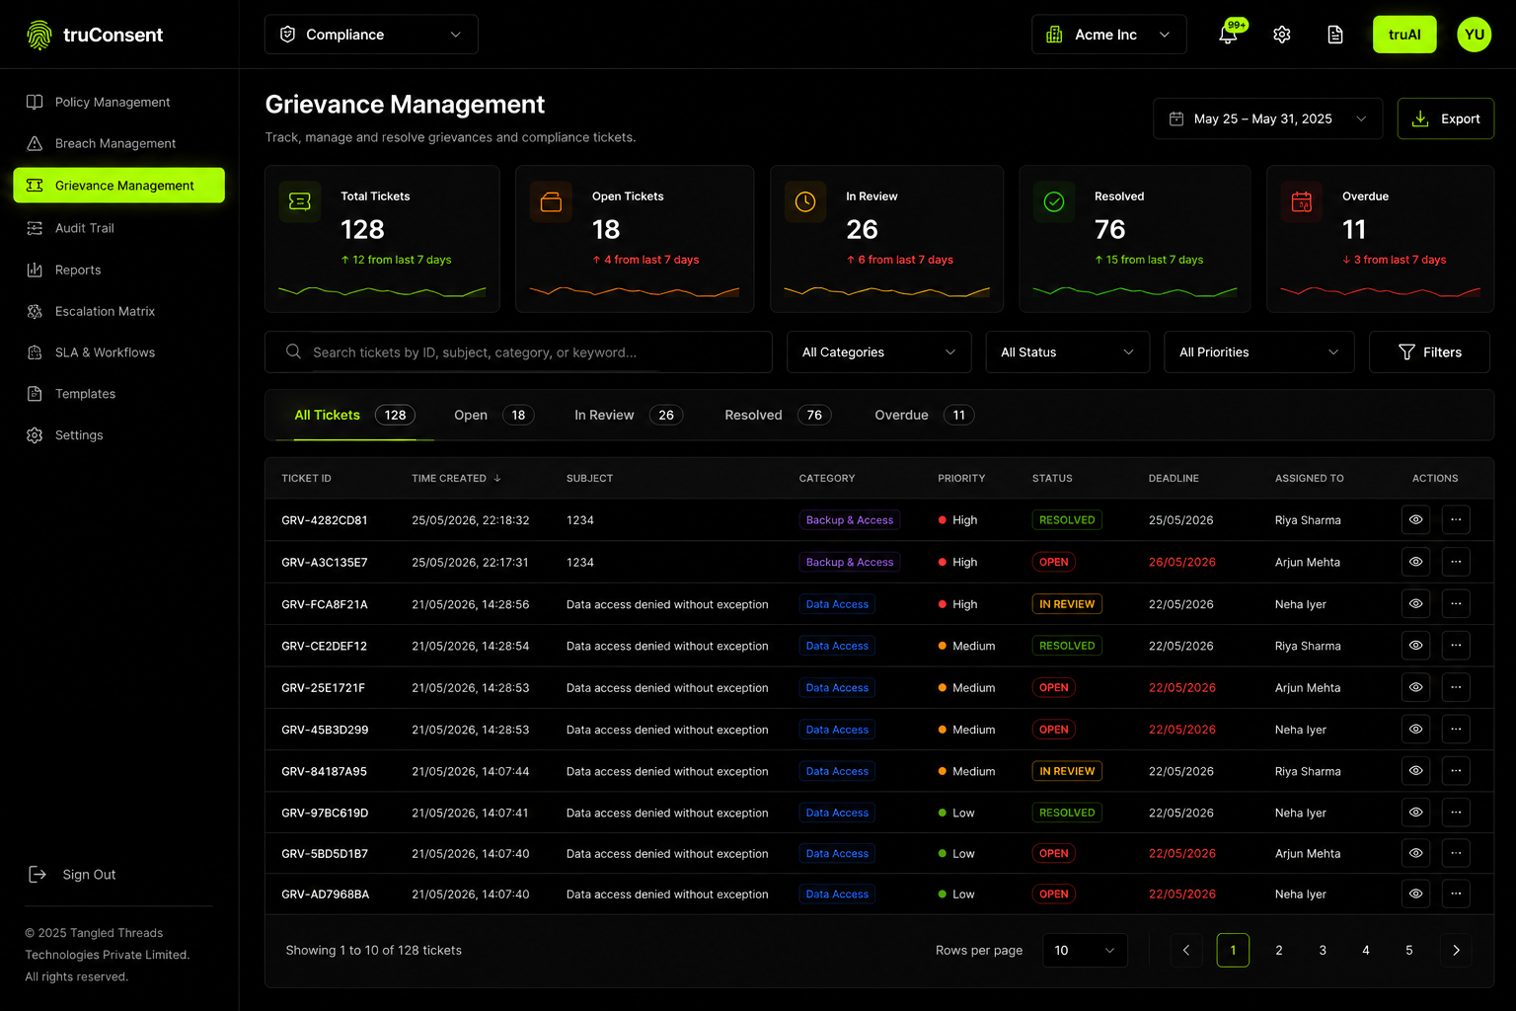View ticket GRV-25E1721F eye icon
This screenshot has width=1516, height=1011.
(1415, 687)
